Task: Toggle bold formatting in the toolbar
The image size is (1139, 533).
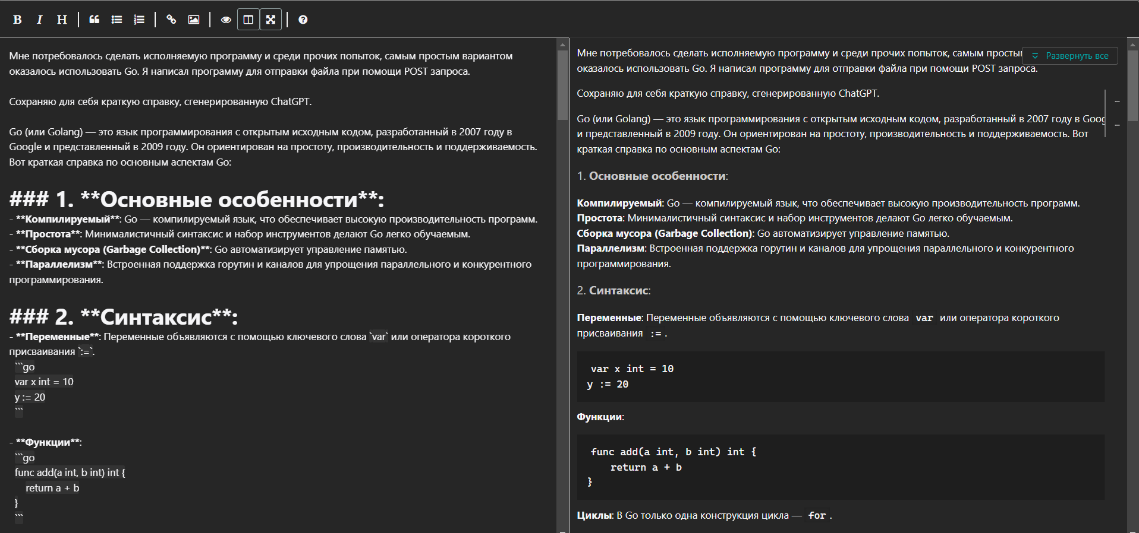Action: click(17, 20)
